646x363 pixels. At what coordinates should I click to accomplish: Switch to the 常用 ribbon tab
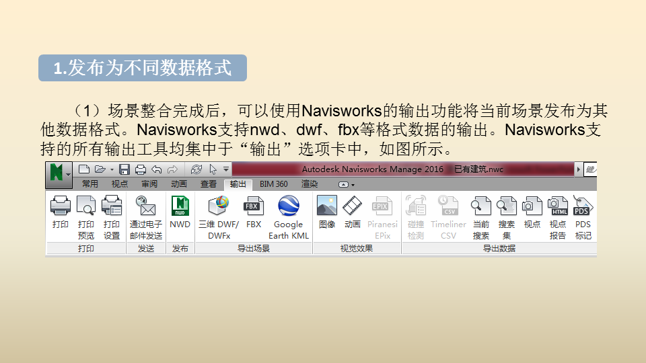[89, 184]
